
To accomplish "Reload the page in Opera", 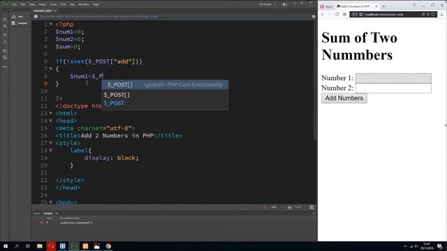I will 337,14.
